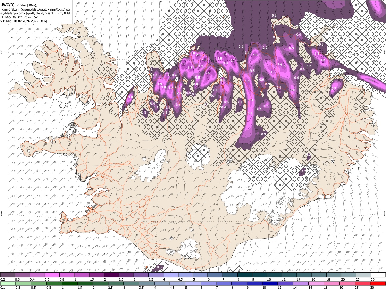Screen dimensions: 386x290
Task: Select the 0.5–0.8 bright pink snow legend swatch
Action: [52, 275]
